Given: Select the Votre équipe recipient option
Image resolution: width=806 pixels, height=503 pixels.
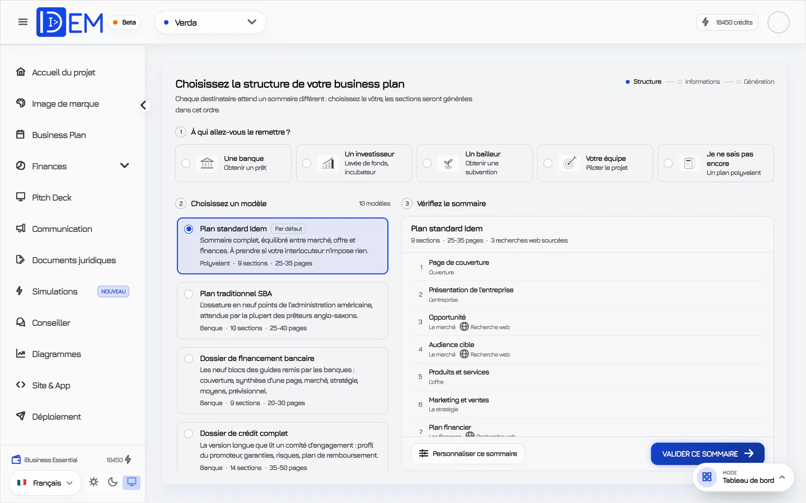Looking at the screenshot, I should tap(595, 163).
